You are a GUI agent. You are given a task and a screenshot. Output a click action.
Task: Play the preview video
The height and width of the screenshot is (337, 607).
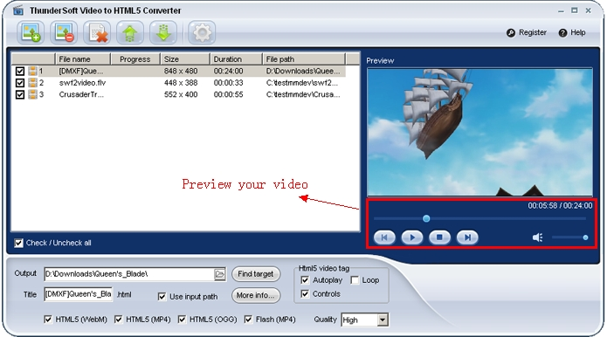412,237
